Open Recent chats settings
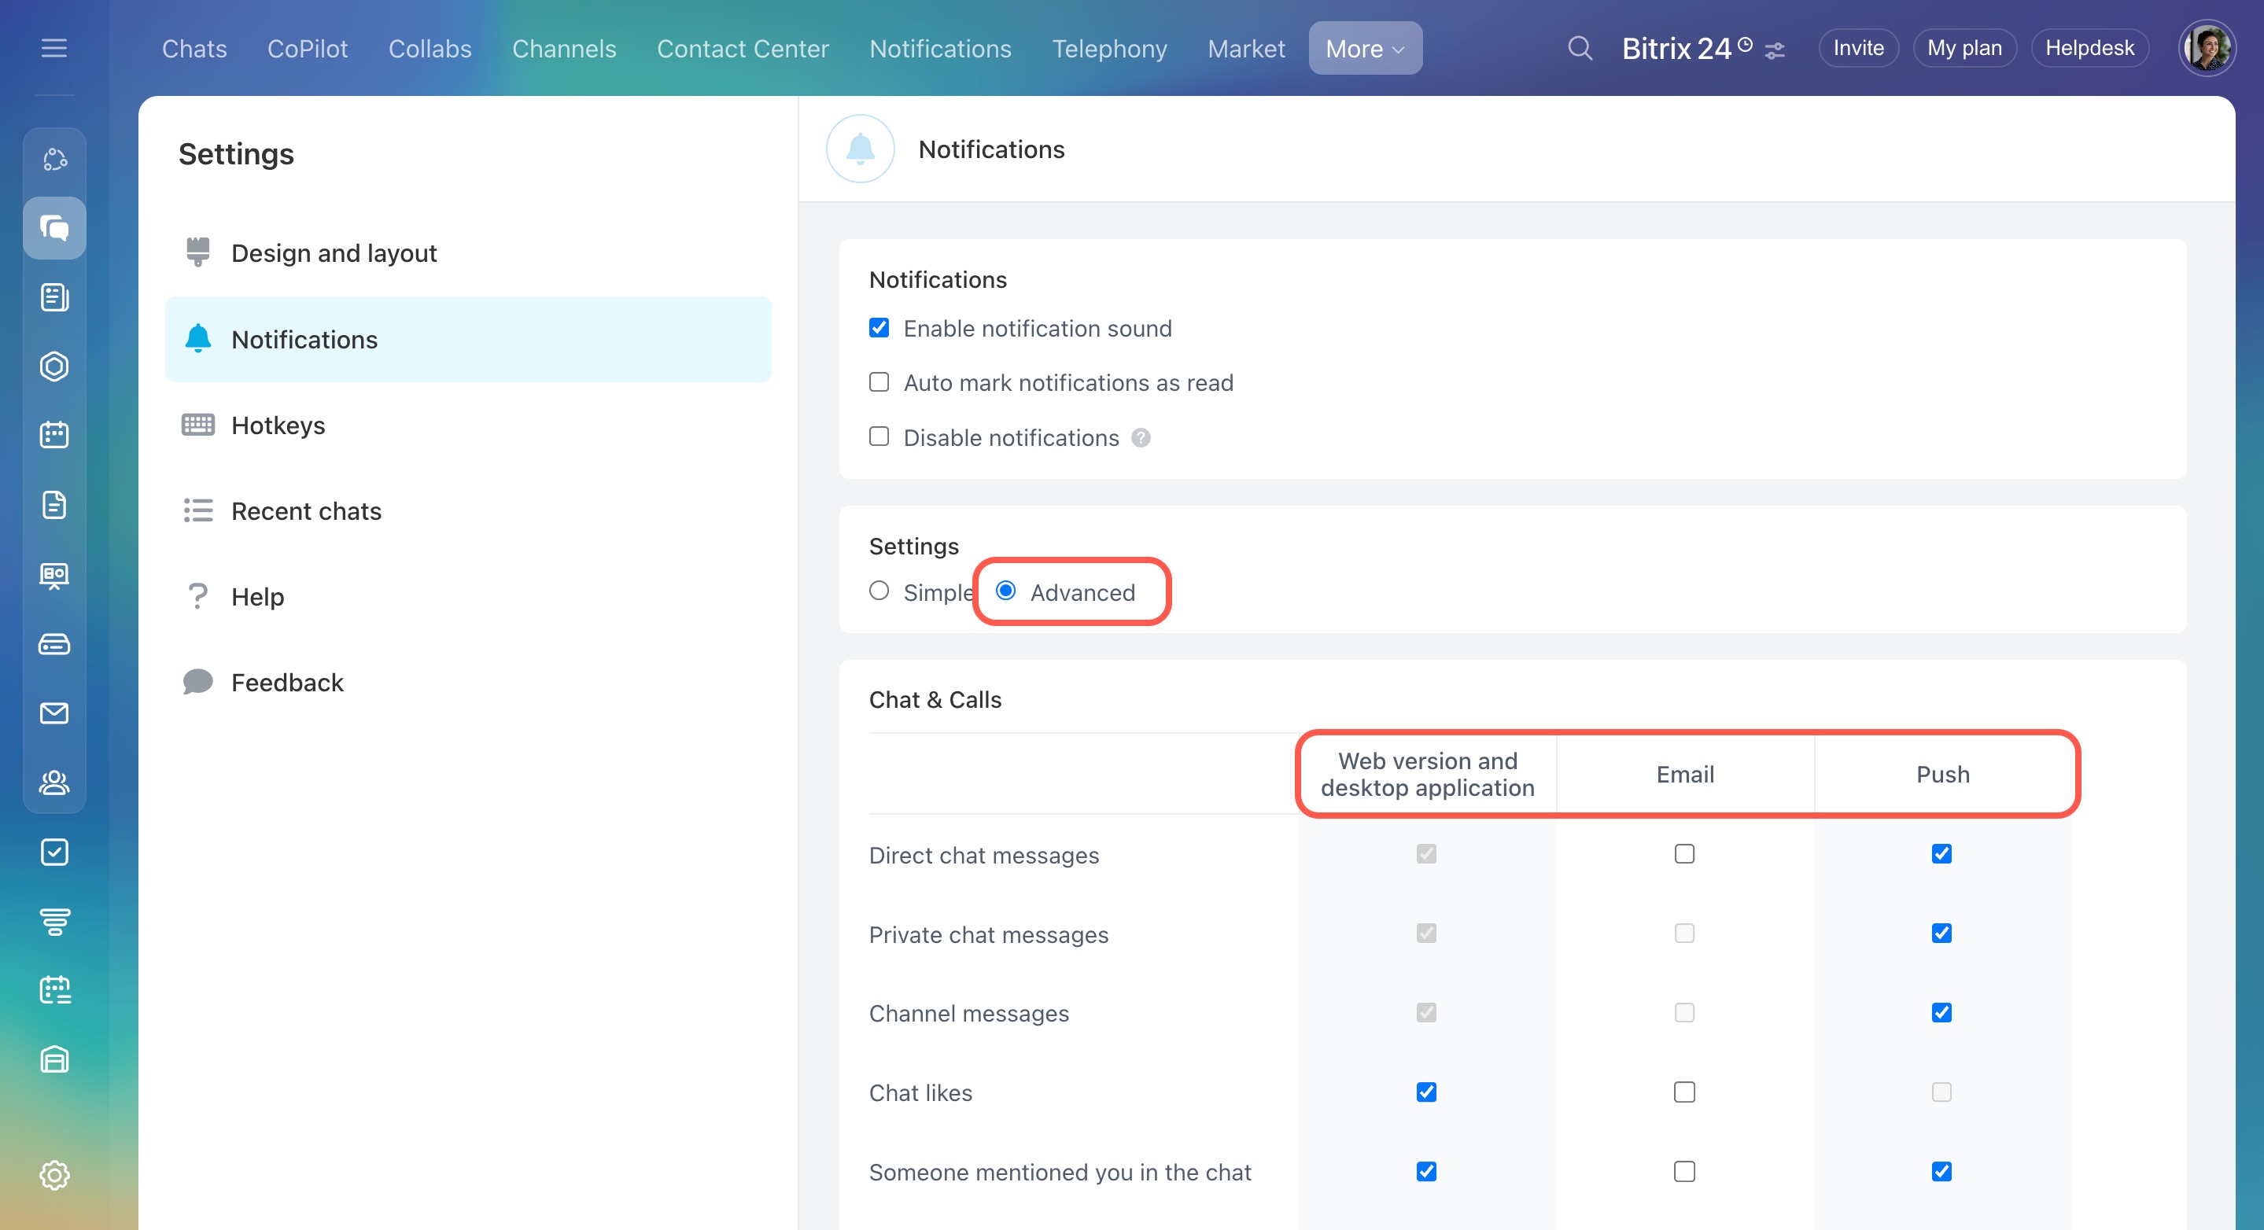 point(468,510)
